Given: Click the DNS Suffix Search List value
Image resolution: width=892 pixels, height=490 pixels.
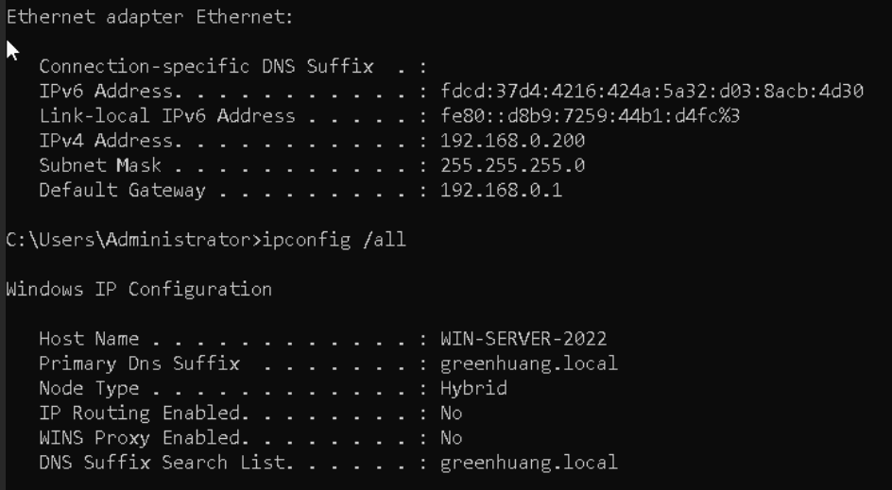Looking at the screenshot, I should click(x=529, y=463).
